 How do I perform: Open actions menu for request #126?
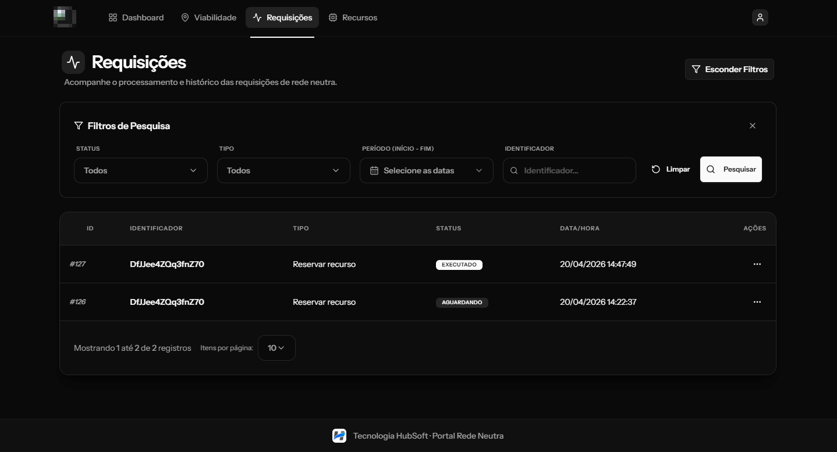coord(757,302)
